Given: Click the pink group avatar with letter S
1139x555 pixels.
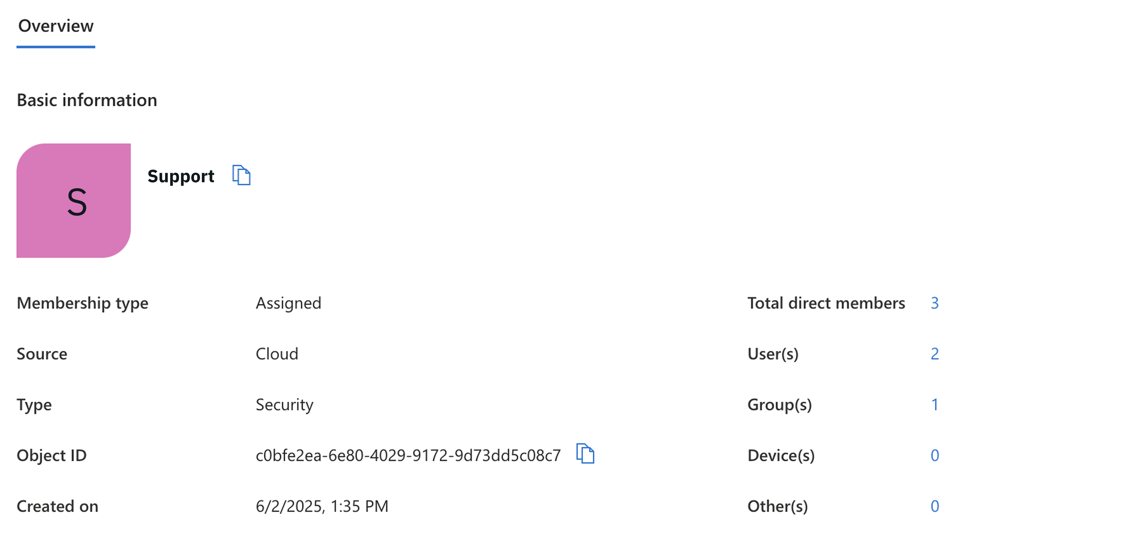Looking at the screenshot, I should (74, 200).
